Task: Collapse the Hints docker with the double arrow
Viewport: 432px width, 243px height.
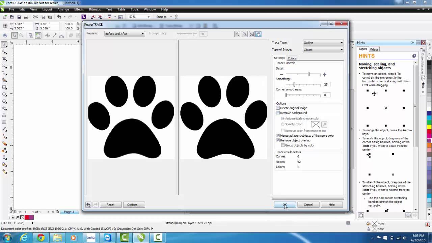Action: [412, 43]
